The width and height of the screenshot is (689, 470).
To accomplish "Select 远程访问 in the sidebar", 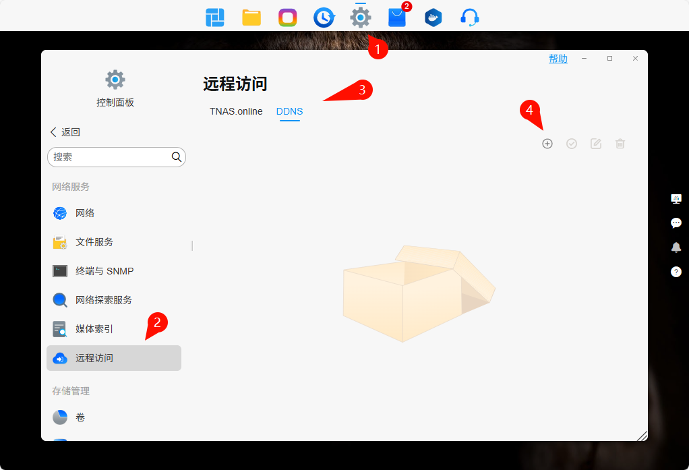I will pos(114,358).
